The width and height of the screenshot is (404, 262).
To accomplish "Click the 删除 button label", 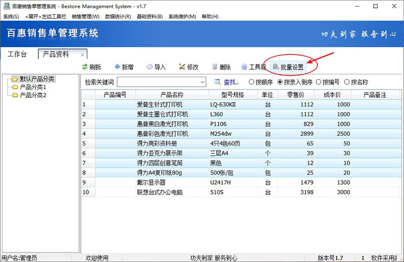I will point(225,67).
